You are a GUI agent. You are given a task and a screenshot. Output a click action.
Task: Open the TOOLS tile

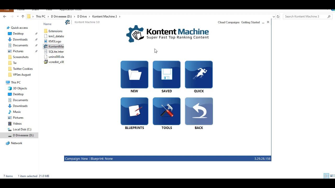(167, 111)
